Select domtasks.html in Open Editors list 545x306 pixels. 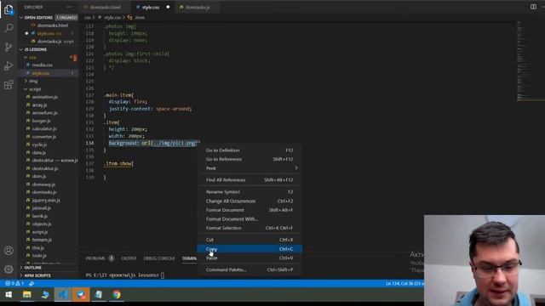coord(52,25)
